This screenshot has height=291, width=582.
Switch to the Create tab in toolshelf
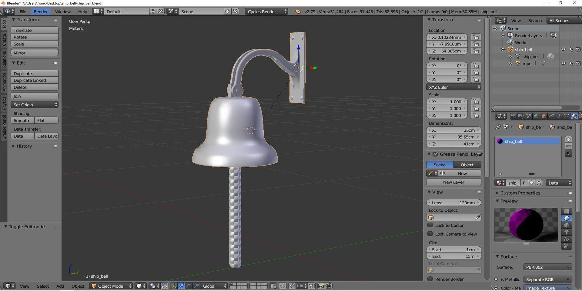[x=4, y=40]
